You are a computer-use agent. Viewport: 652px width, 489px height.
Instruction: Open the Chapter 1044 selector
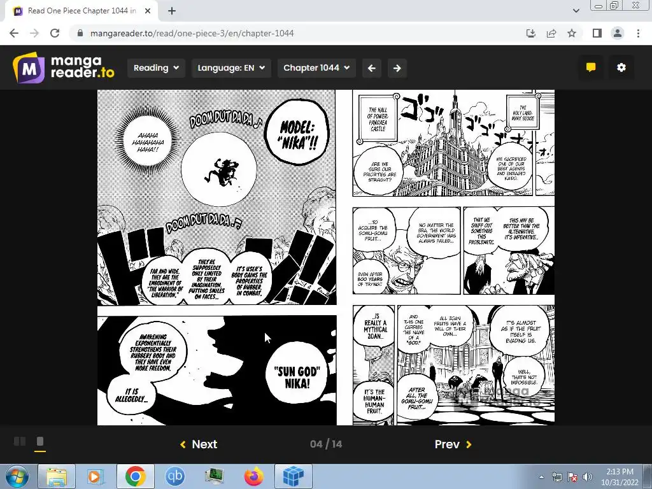[x=316, y=67]
